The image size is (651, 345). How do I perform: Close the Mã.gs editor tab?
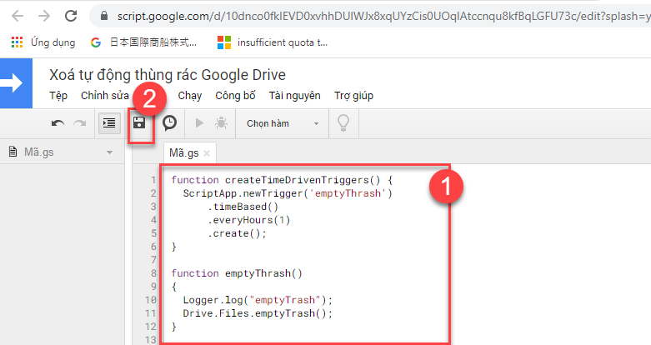(x=207, y=153)
